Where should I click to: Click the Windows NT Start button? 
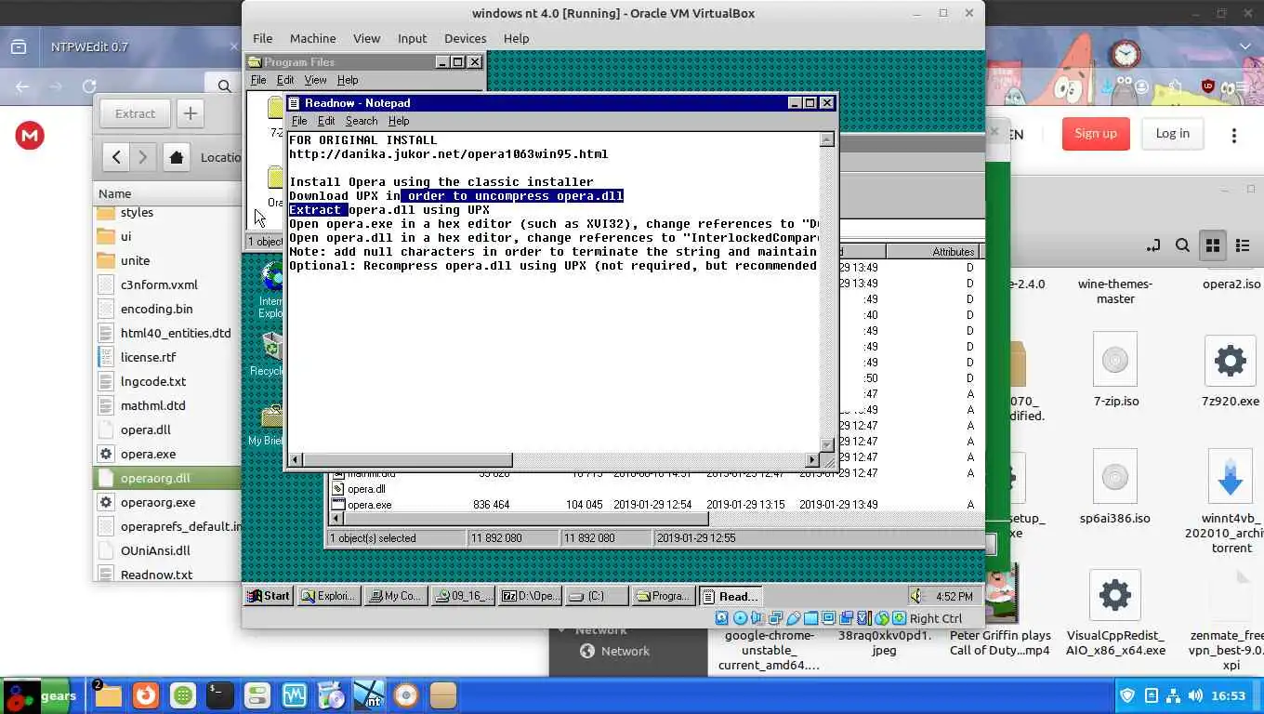tap(269, 596)
